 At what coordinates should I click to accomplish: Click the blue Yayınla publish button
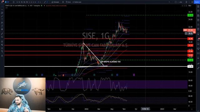click(197, 2)
